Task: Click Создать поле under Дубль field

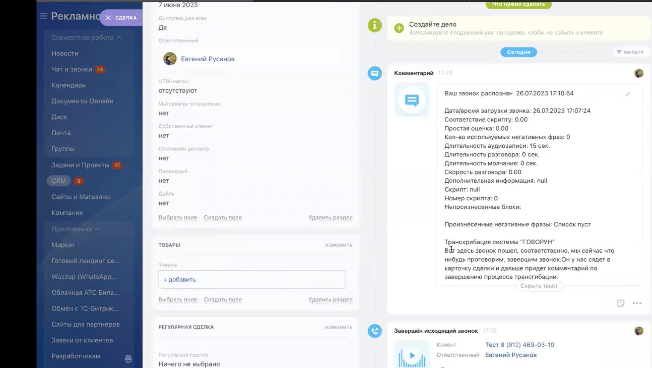Action: pos(223,218)
